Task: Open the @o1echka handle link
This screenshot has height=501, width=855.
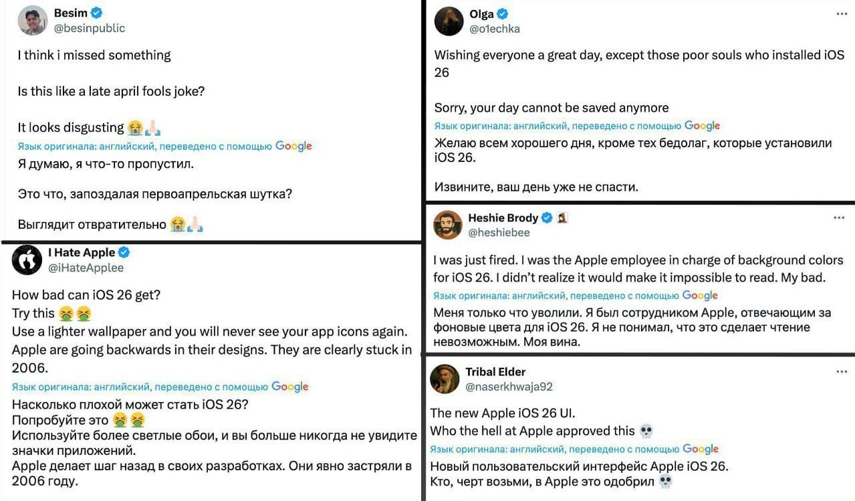Action: coord(495,29)
